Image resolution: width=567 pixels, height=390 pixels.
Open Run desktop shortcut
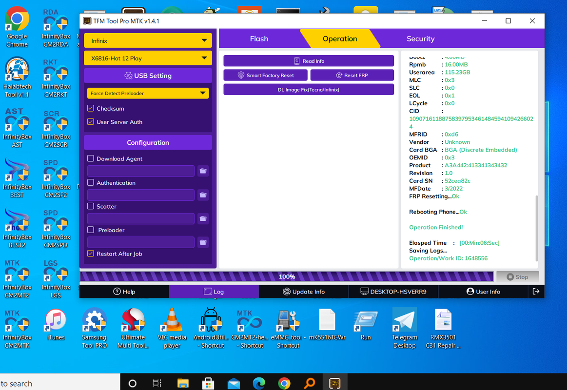pyautogui.click(x=366, y=325)
